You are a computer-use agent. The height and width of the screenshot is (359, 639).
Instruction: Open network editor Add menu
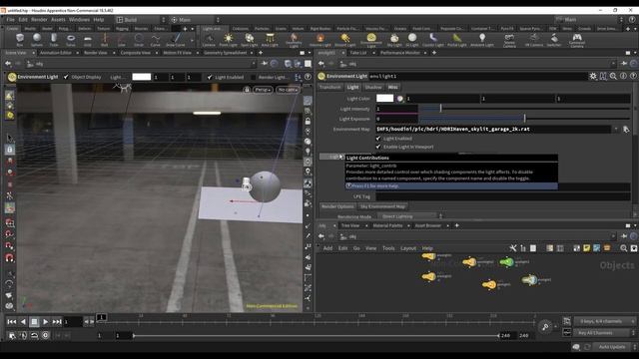(x=327, y=248)
